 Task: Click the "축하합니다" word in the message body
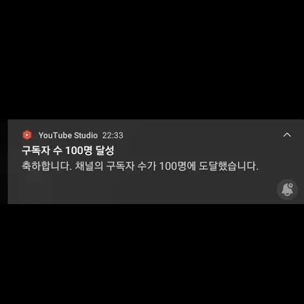[x=46, y=166]
